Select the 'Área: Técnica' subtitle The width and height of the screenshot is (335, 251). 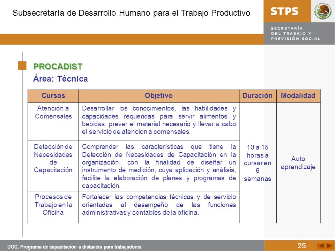[x=60, y=79]
